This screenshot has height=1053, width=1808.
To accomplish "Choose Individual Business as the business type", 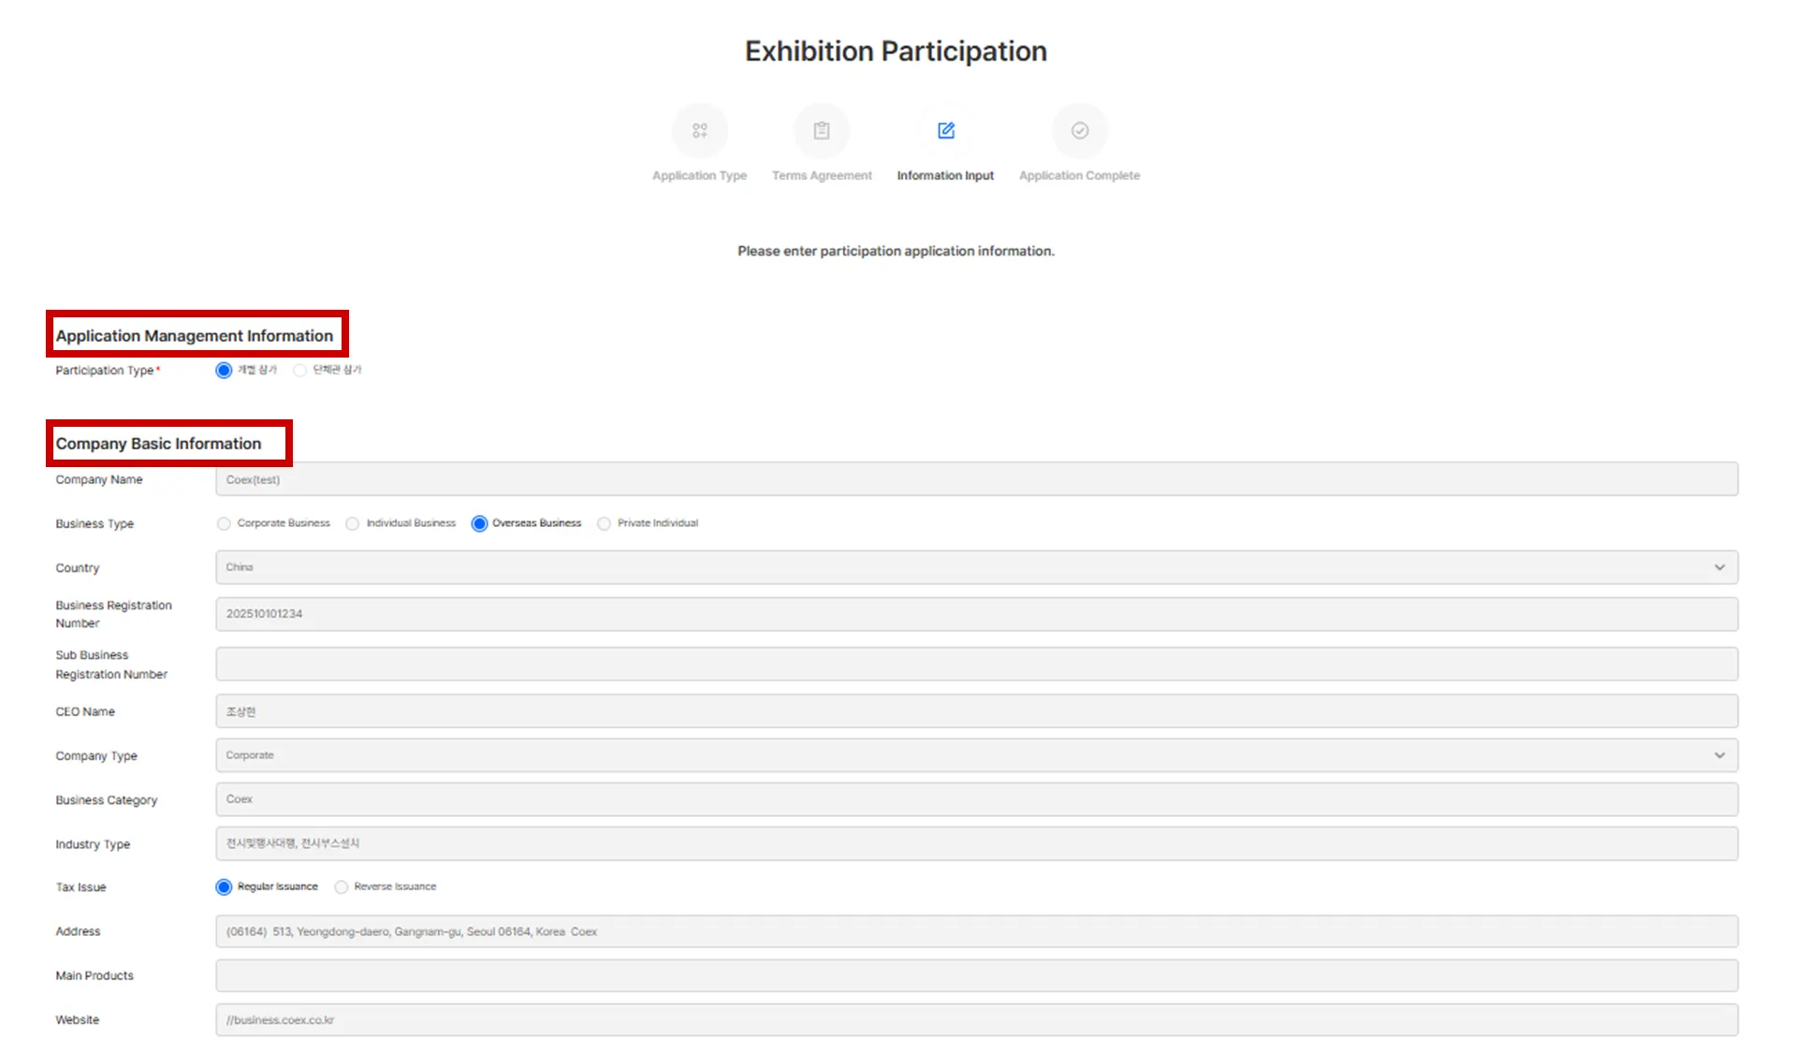I will point(352,524).
